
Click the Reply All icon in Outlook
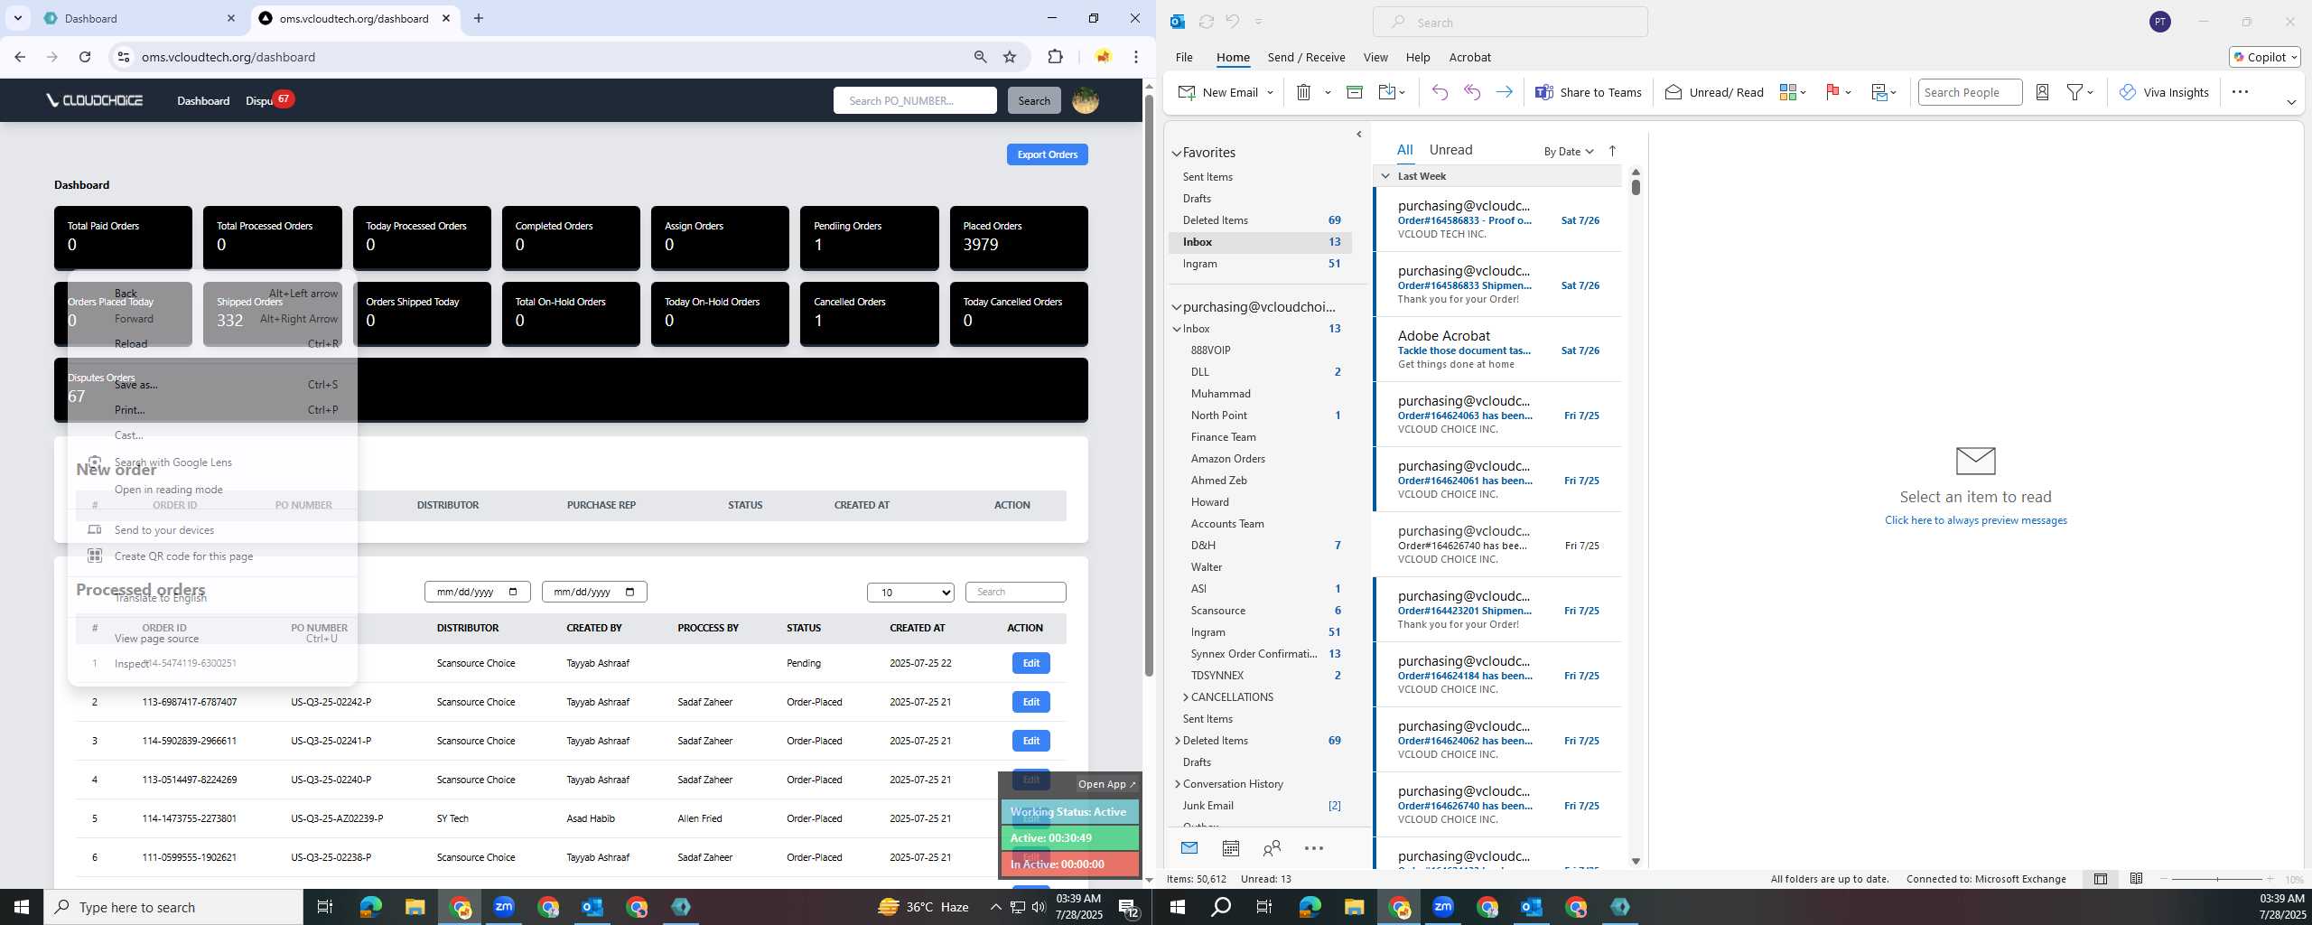(1472, 92)
